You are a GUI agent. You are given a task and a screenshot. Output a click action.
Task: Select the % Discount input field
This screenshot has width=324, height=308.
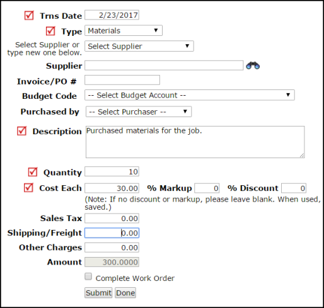tap(294, 188)
